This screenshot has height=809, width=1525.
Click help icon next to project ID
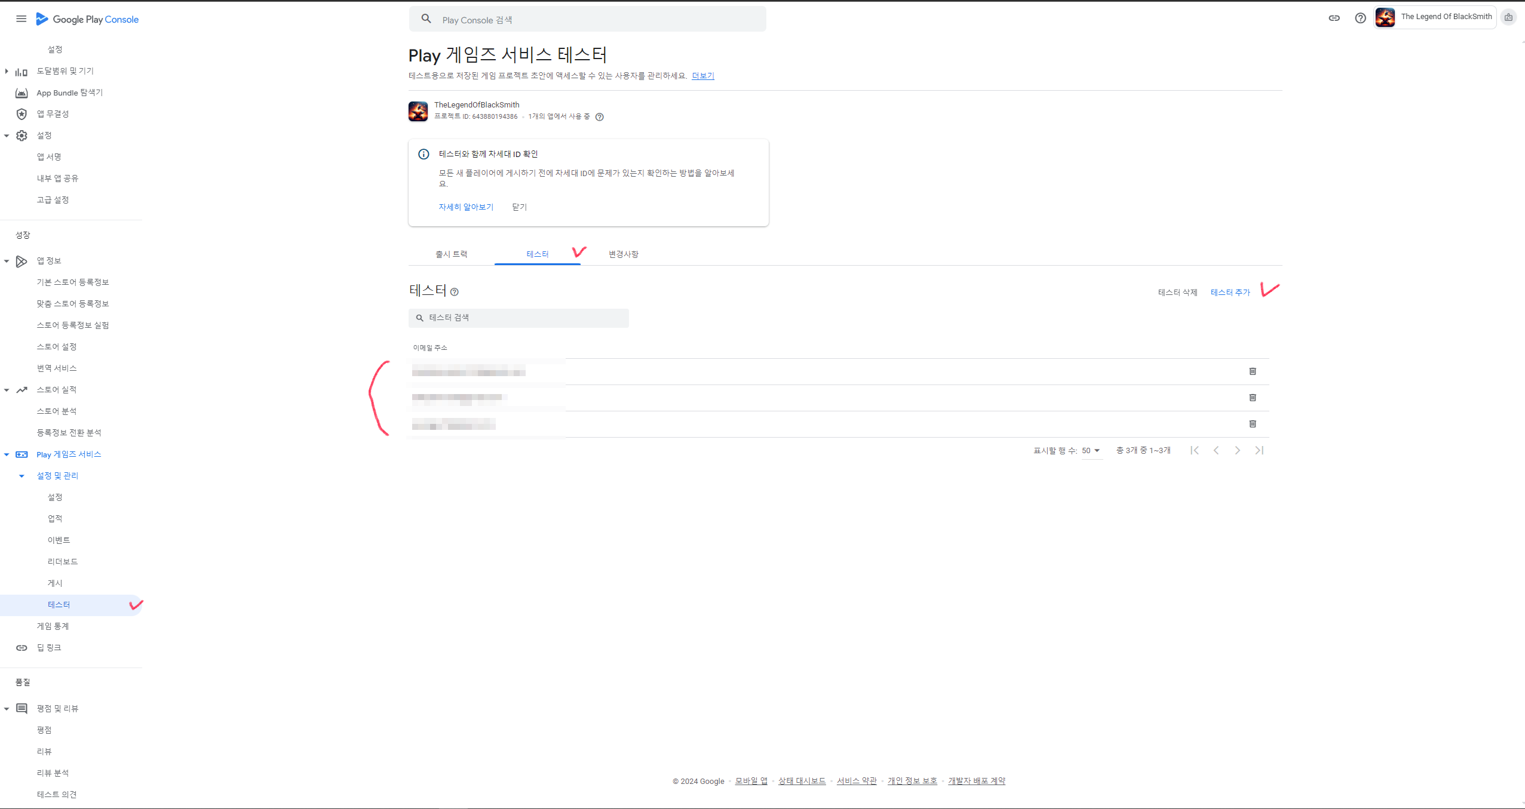click(x=600, y=117)
